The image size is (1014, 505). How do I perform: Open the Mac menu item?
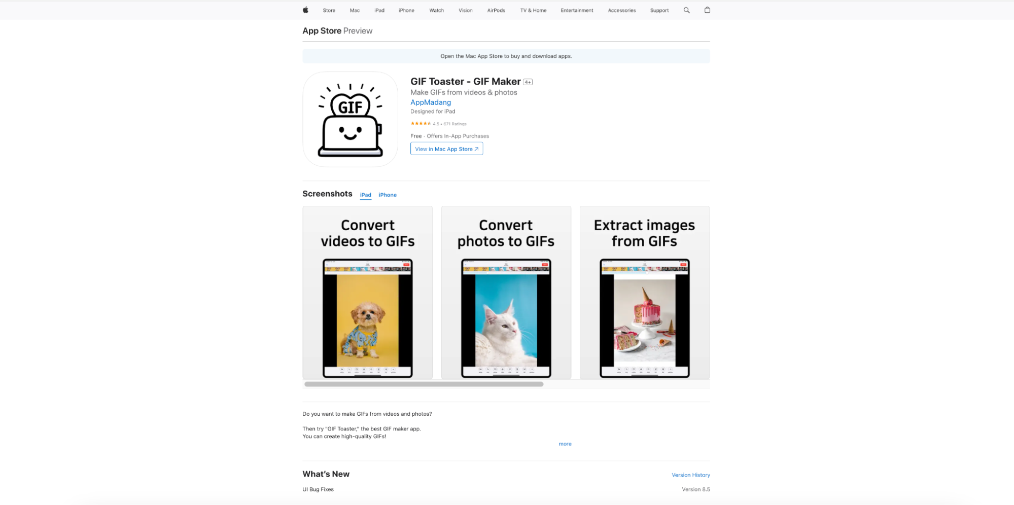point(355,10)
